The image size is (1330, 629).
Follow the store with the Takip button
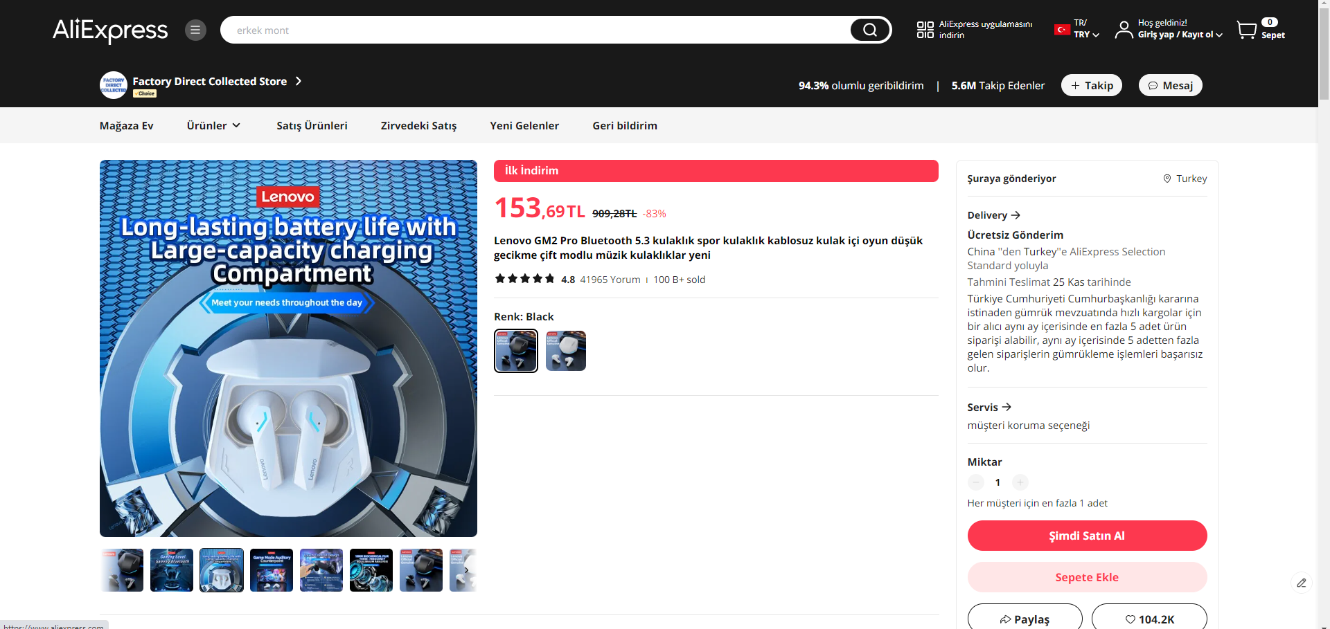1092,85
